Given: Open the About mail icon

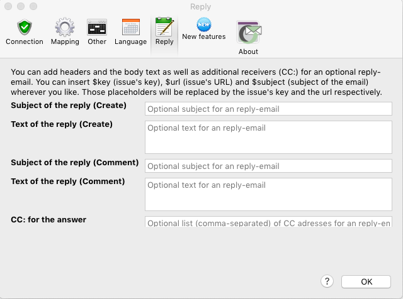Looking at the screenshot, I should pos(248,33).
